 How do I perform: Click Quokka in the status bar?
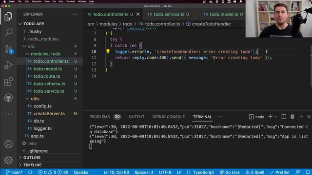(x=81, y=172)
